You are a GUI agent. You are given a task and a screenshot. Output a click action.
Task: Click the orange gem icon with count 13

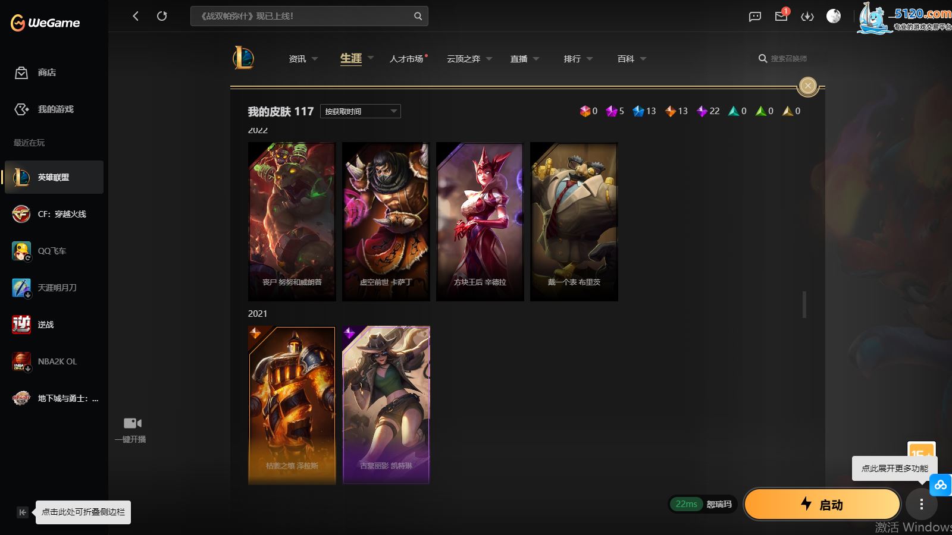[671, 111]
